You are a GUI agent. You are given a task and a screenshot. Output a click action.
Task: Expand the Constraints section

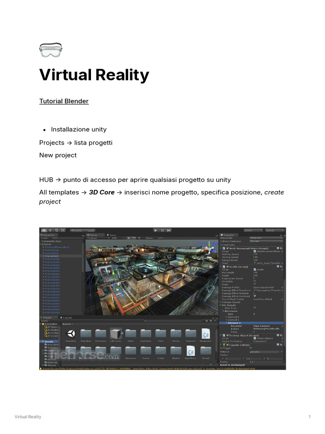[221, 245]
